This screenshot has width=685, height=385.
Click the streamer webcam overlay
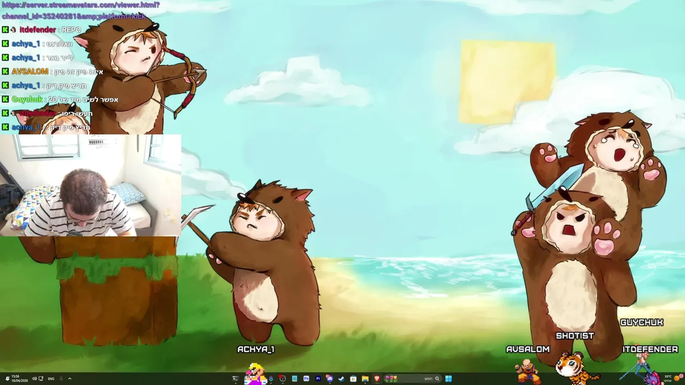(90, 185)
